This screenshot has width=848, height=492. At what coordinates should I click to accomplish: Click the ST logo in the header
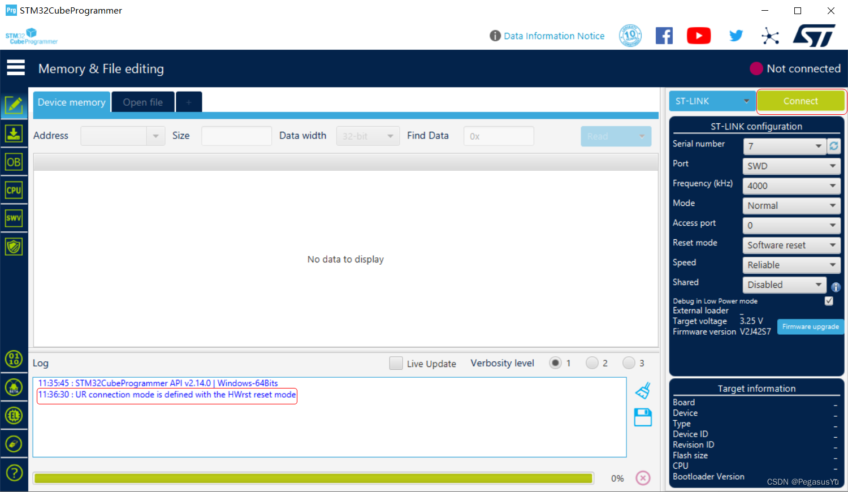814,35
